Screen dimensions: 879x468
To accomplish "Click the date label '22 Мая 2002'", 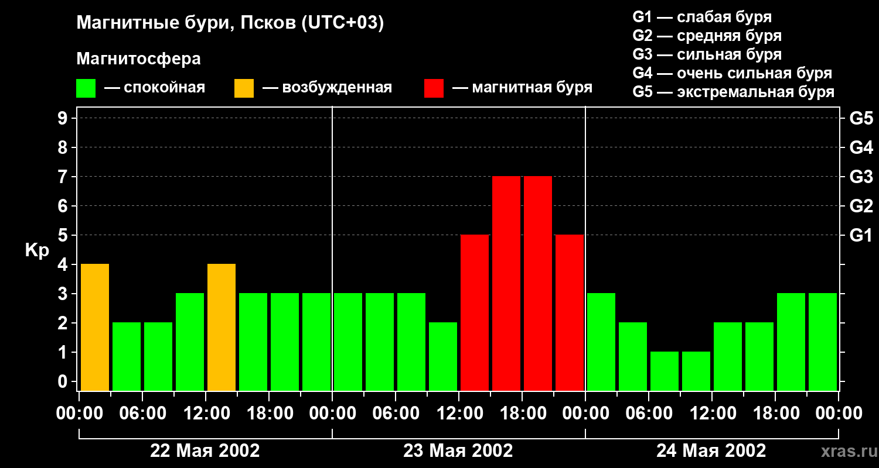I will tap(205, 451).
